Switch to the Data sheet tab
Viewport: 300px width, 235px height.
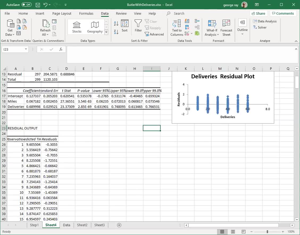pyautogui.click(x=66, y=225)
